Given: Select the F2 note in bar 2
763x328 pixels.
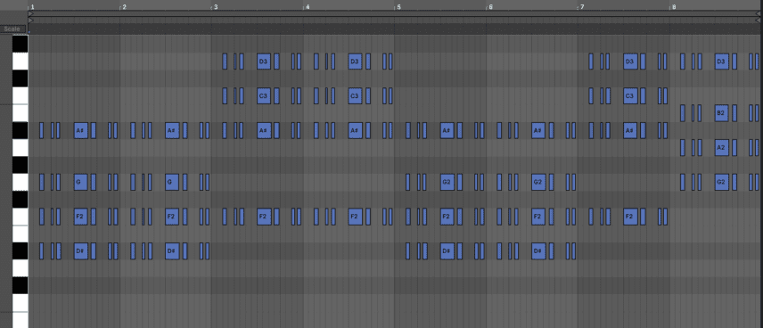Looking at the screenshot, I should (172, 217).
